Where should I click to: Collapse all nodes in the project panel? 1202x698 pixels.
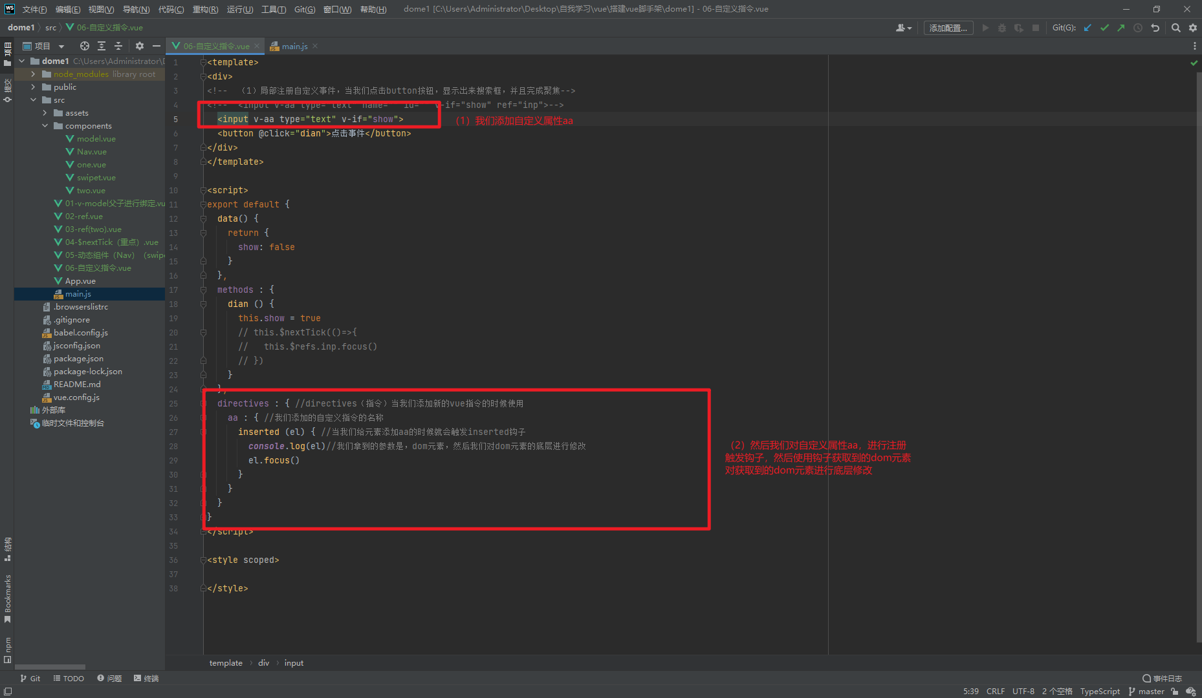118,46
